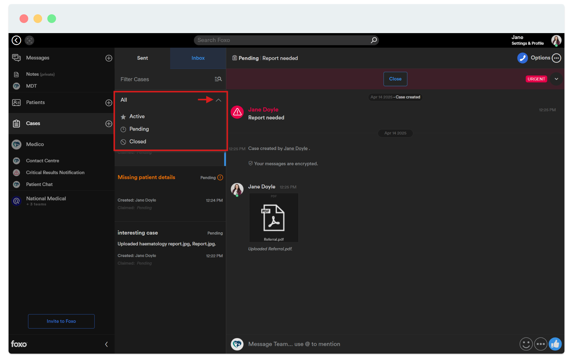Open the Messages section
573x359 pixels.
[x=38, y=58]
